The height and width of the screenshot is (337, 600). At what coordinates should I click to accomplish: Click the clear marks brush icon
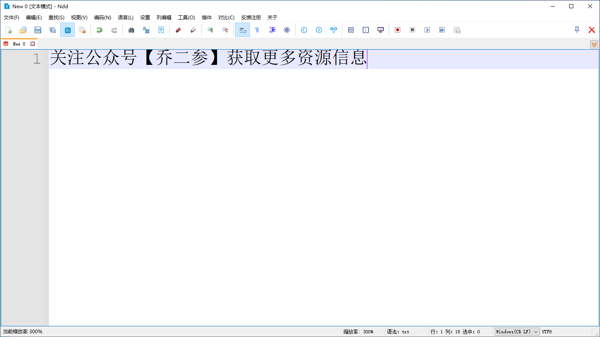(x=193, y=30)
